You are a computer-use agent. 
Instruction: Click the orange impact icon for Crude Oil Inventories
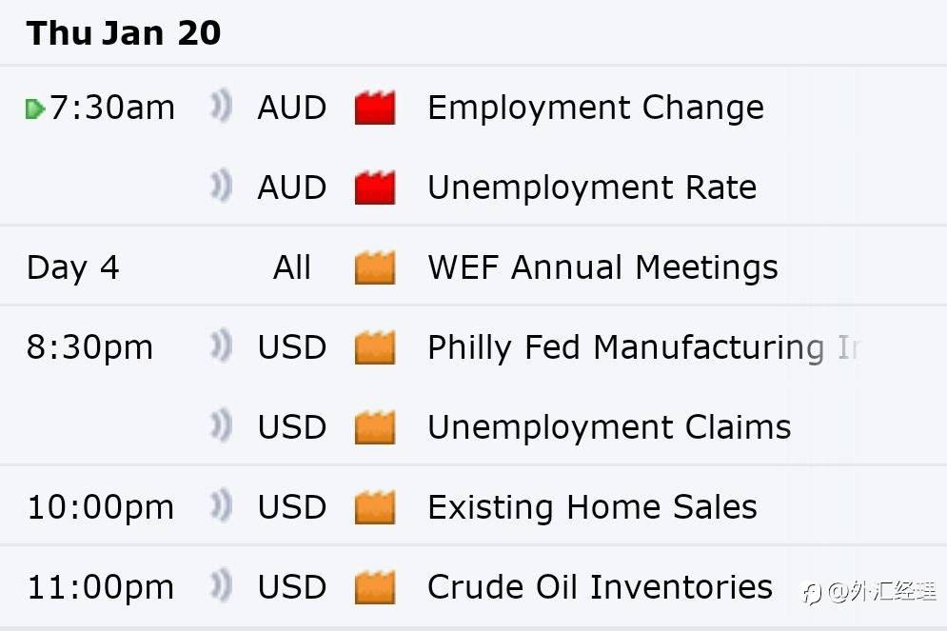[x=375, y=587]
